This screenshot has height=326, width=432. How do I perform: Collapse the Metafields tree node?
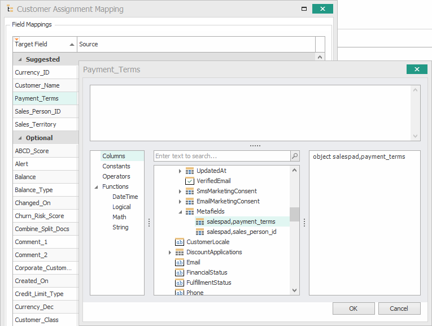coord(180,211)
